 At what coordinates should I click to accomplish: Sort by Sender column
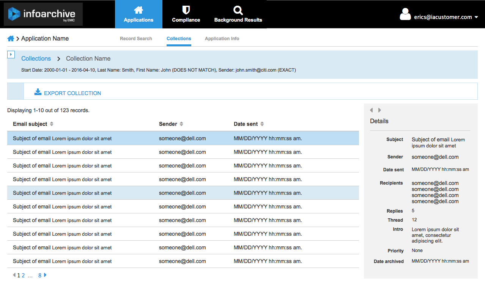[181, 124]
